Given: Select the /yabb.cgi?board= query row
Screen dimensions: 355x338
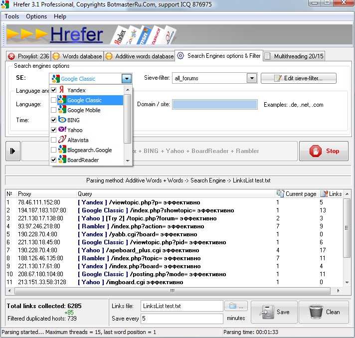Looking at the screenshot, I should tap(175, 234).
